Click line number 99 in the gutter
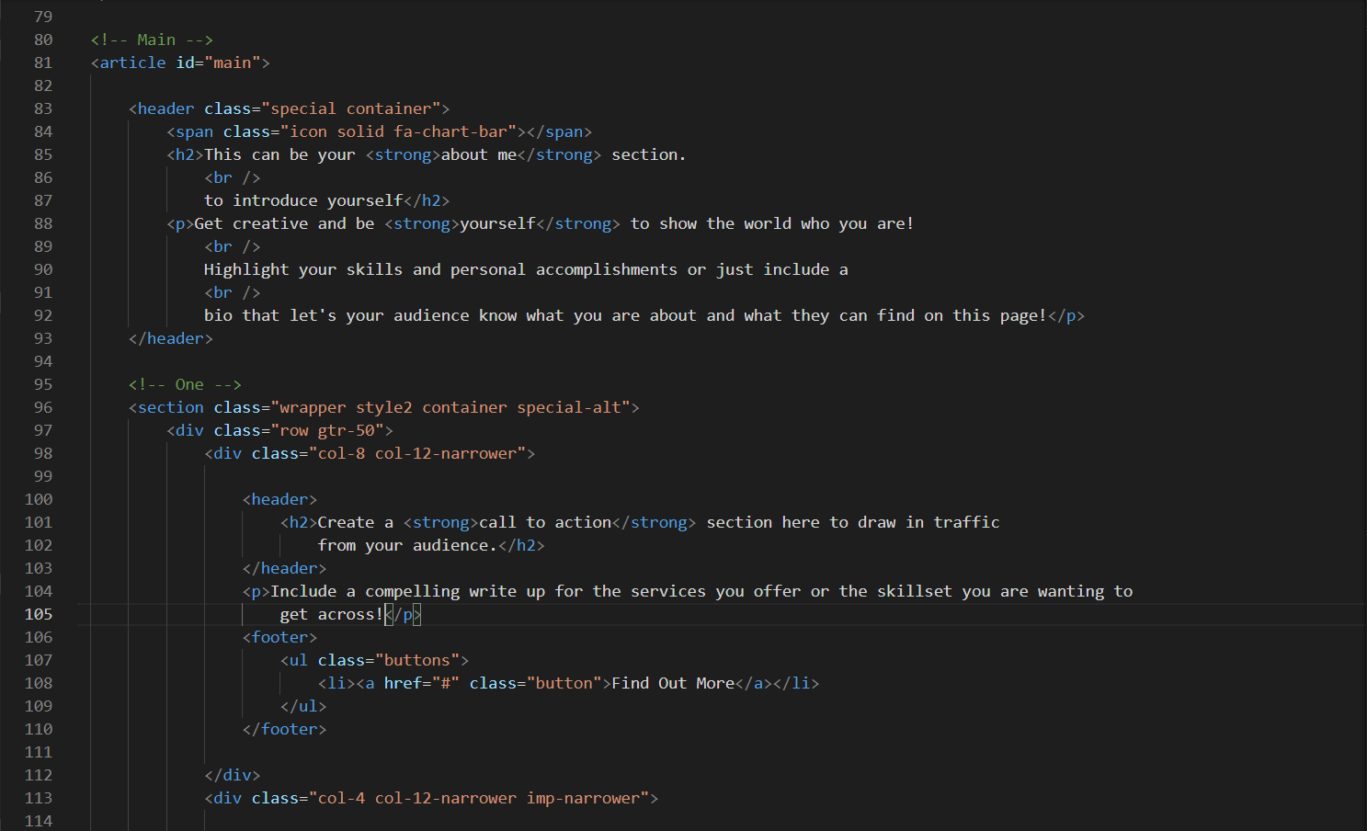1367x831 pixels. [43, 476]
